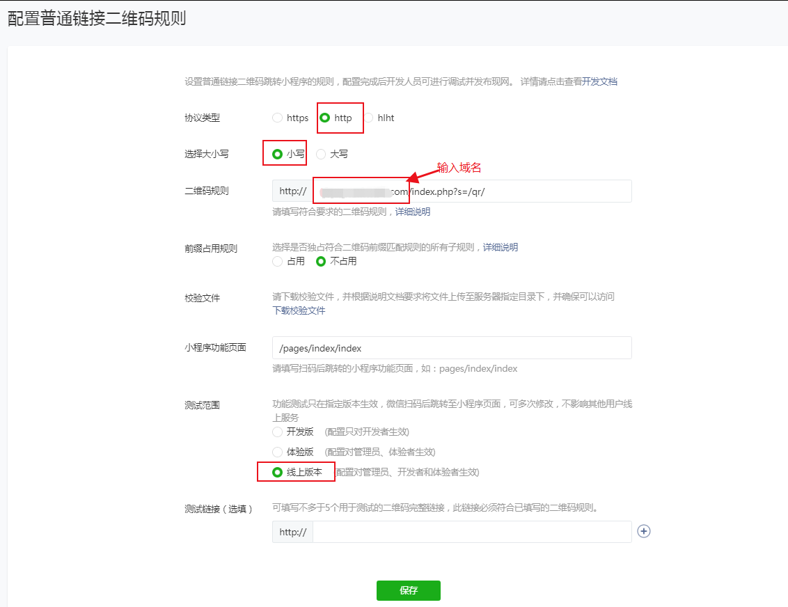The width and height of the screenshot is (788, 607).
Task: Click the empty 测试链接 input field
Action: click(x=472, y=532)
